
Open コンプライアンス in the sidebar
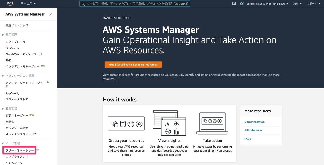pos(17,157)
